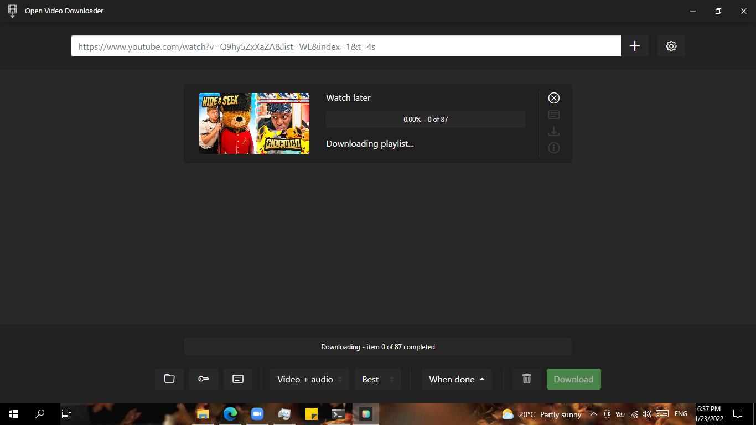
Task: Click the download icon on the playlist card
Action: click(553, 131)
